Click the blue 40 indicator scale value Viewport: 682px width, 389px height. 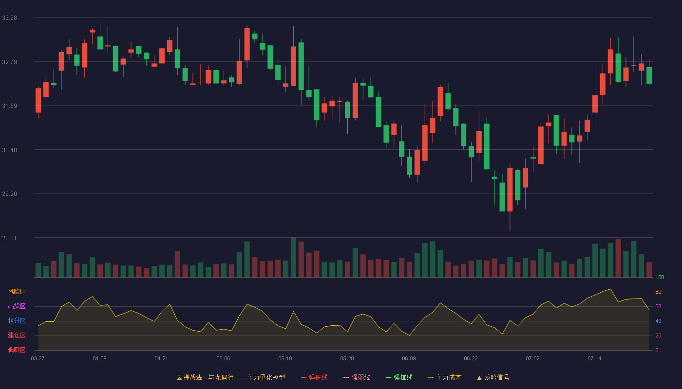pos(658,321)
